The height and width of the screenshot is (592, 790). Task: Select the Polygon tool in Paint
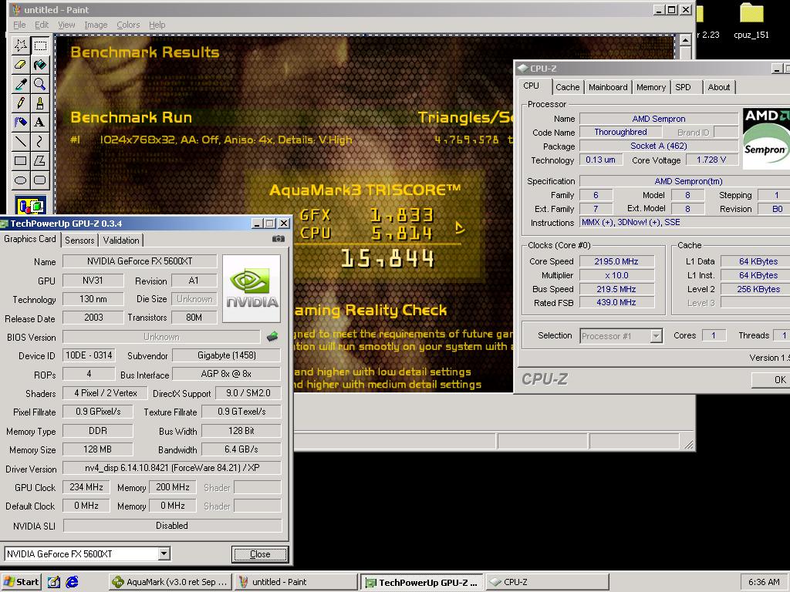coord(40,160)
